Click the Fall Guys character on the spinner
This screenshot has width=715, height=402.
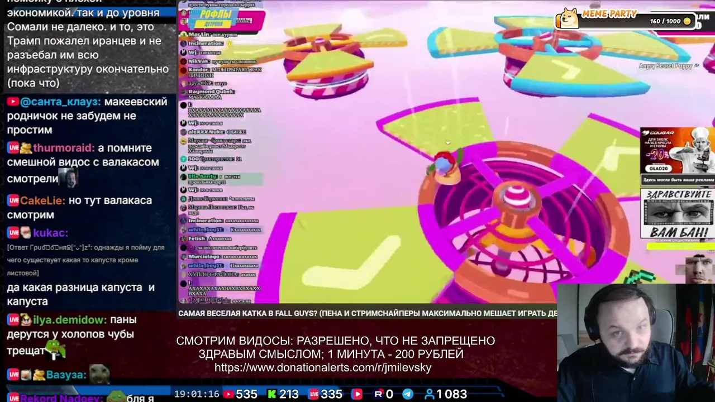(x=445, y=166)
